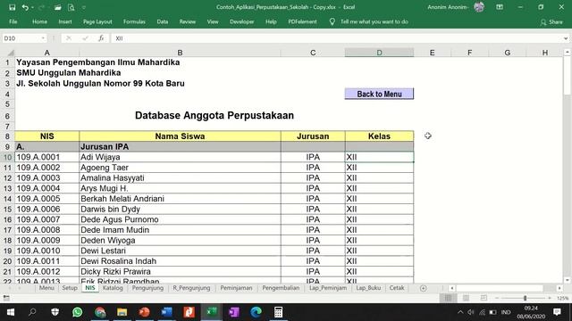Click the Undo arrow icon

coord(25,7)
